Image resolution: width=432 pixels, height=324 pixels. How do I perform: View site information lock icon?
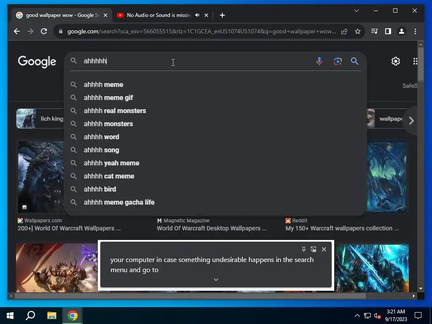61,31
